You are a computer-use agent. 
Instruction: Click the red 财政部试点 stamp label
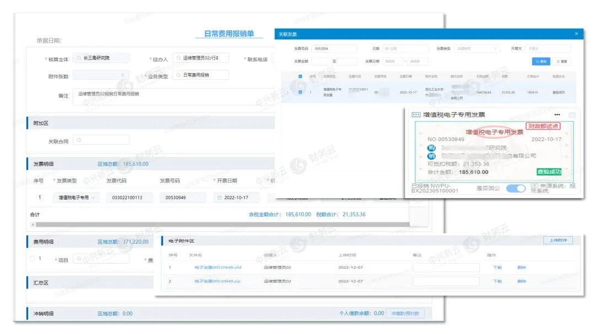543,126
